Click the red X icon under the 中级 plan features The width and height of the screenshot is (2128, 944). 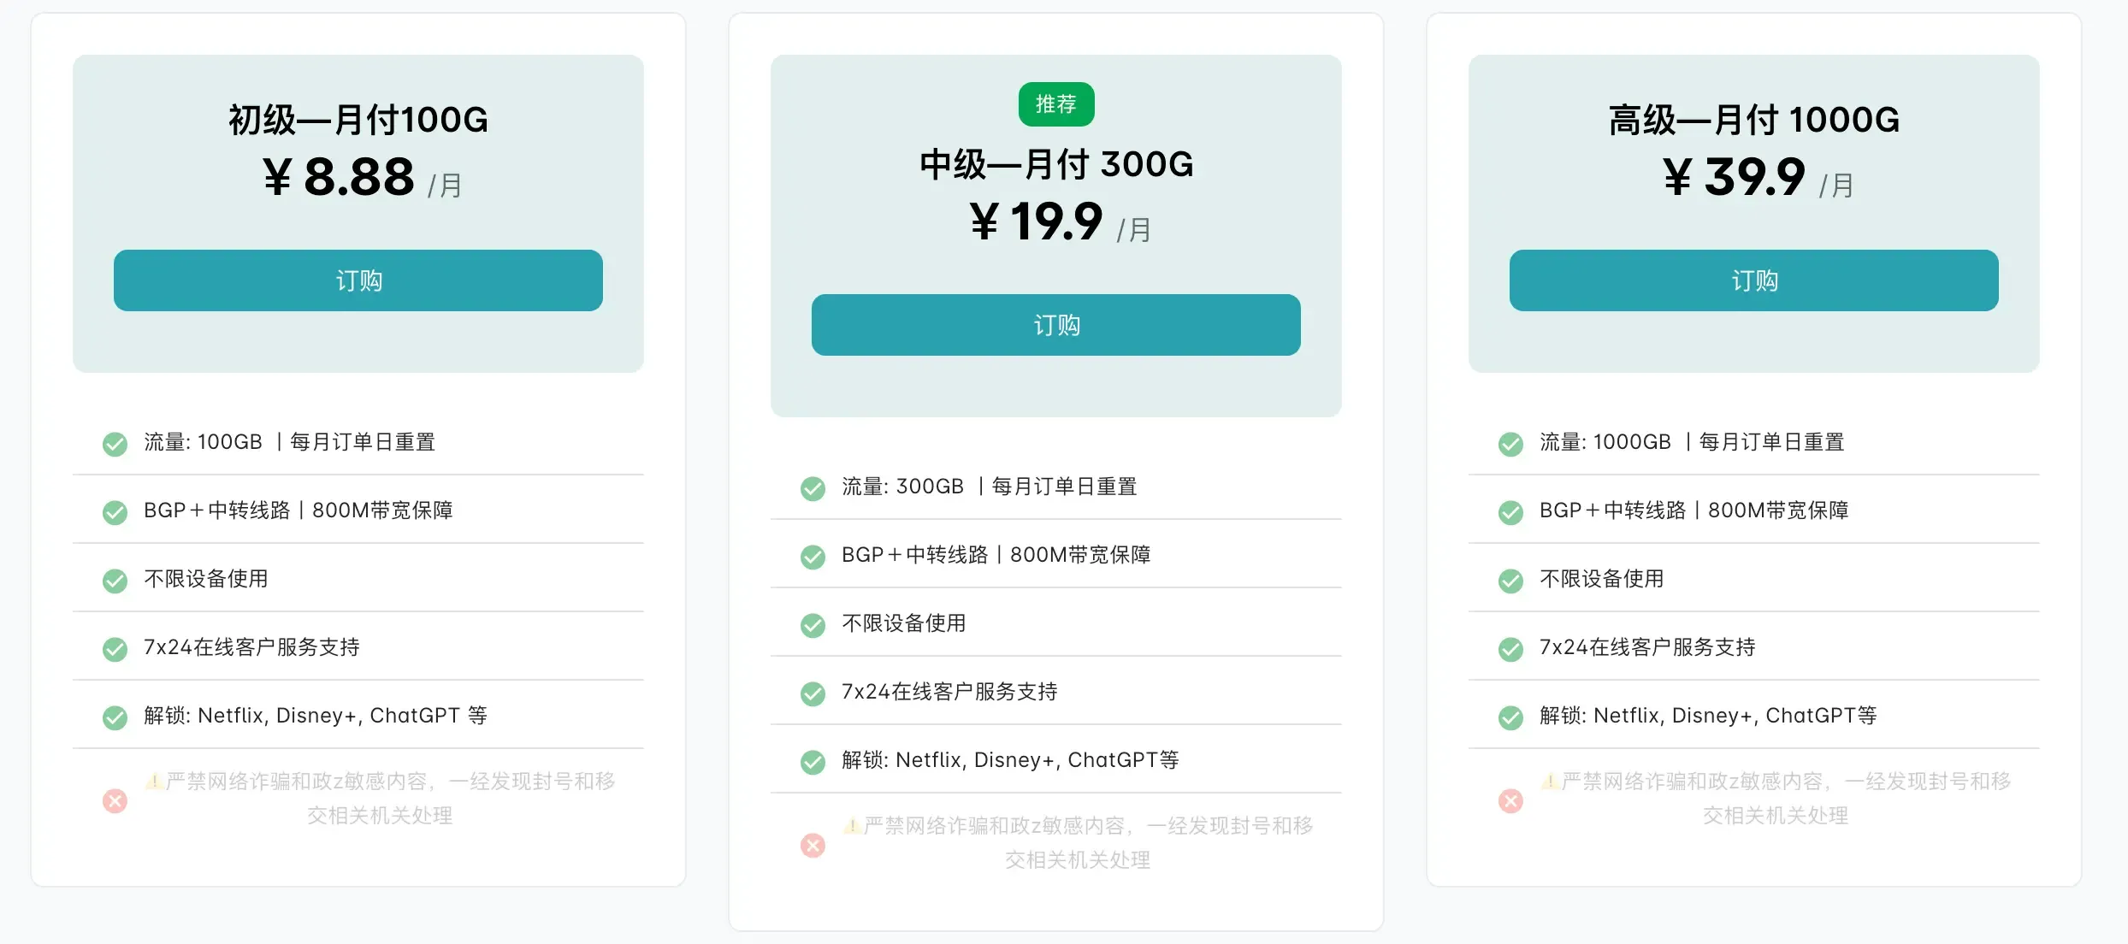[x=813, y=846]
